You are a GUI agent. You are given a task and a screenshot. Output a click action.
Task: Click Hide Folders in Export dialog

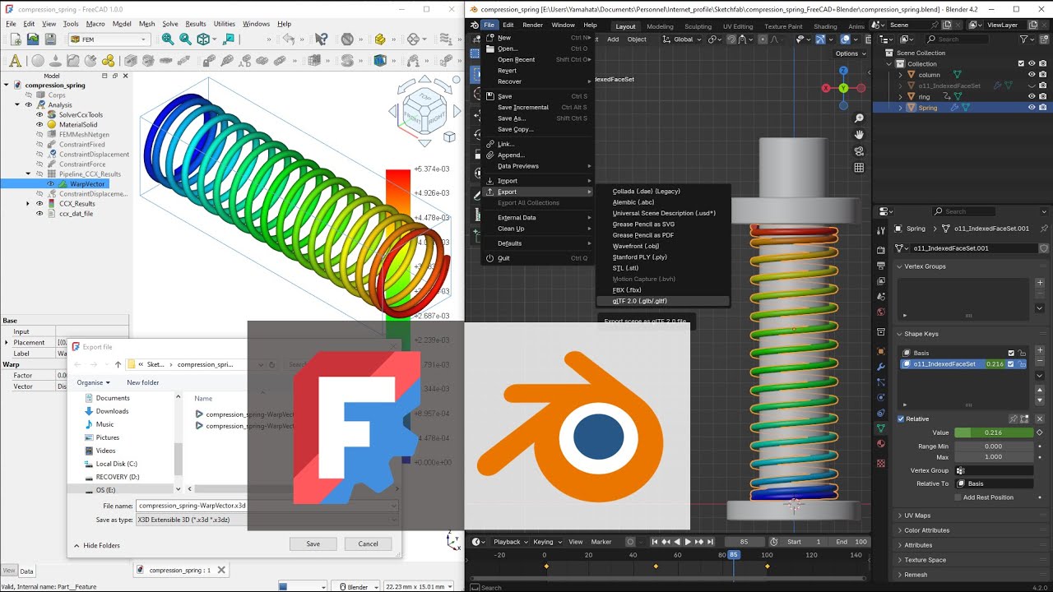pyautogui.click(x=97, y=545)
